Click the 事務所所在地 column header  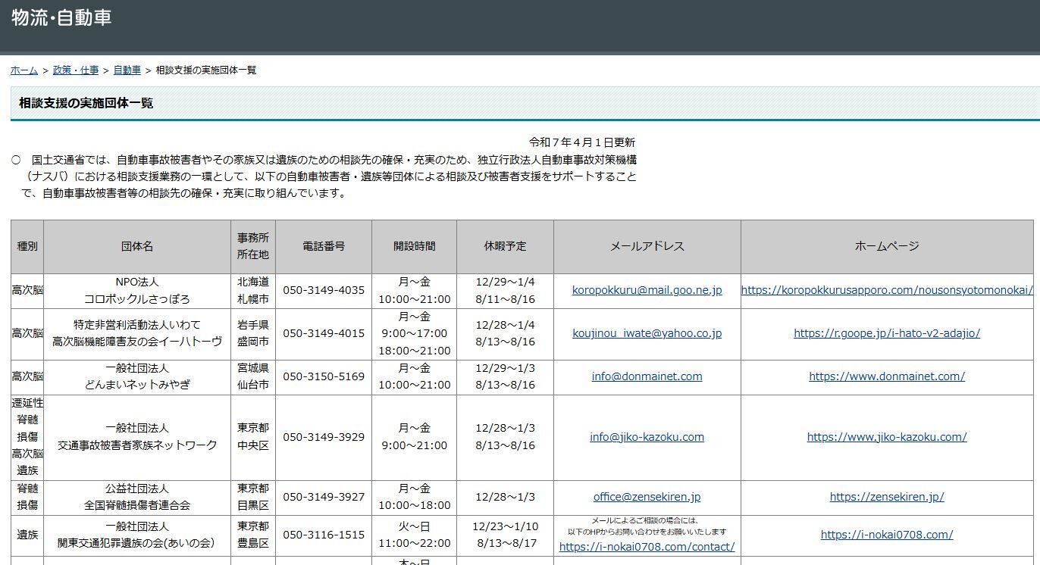coord(253,247)
